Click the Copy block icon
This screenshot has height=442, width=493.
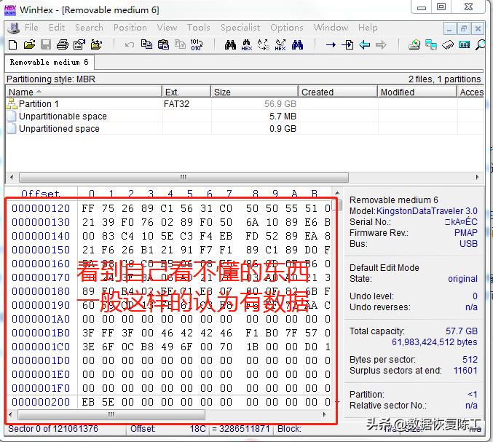coord(146,44)
